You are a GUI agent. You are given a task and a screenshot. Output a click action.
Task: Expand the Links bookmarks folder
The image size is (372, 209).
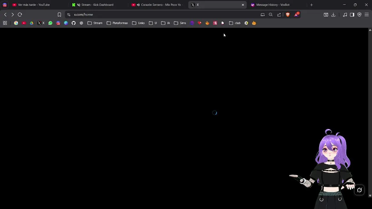[x=138, y=23]
